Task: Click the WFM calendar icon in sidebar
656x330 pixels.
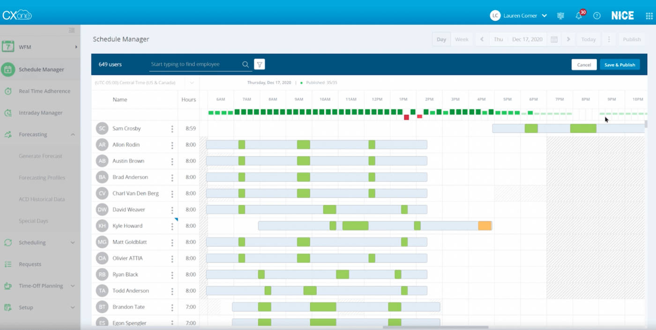Action: click(x=9, y=45)
